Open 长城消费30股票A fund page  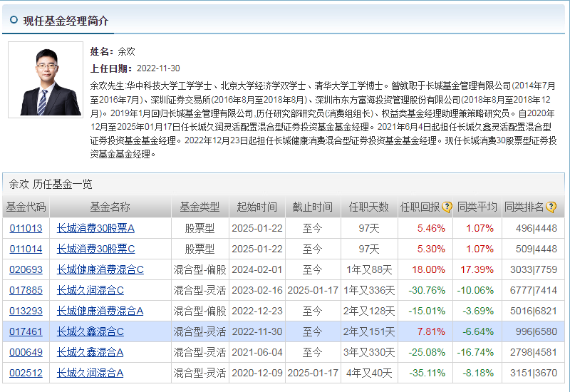point(95,228)
